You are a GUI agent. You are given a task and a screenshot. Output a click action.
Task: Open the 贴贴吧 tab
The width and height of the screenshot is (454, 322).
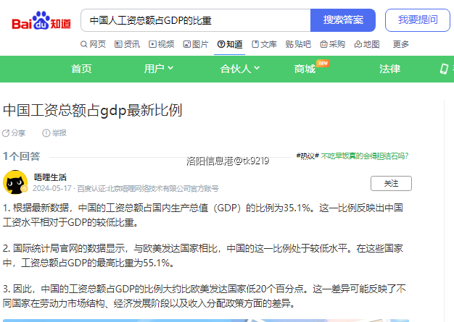pyautogui.click(x=298, y=44)
